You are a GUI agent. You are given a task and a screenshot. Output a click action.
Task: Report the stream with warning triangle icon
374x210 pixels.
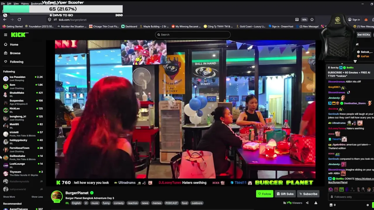316,203
